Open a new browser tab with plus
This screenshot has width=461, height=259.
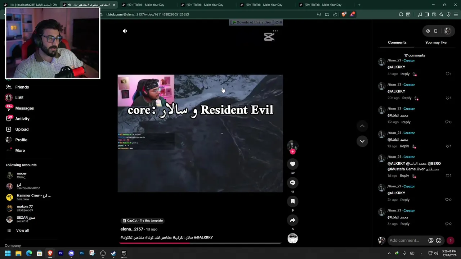click(x=359, y=5)
